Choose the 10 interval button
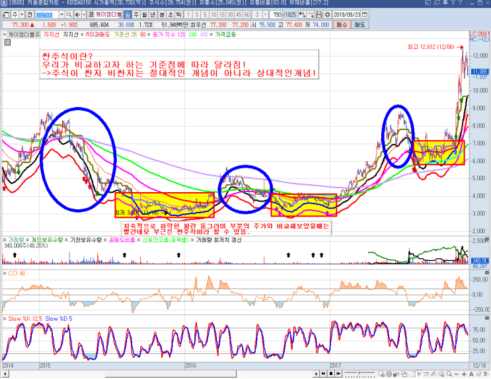This screenshot has height=379, width=491. [213, 15]
